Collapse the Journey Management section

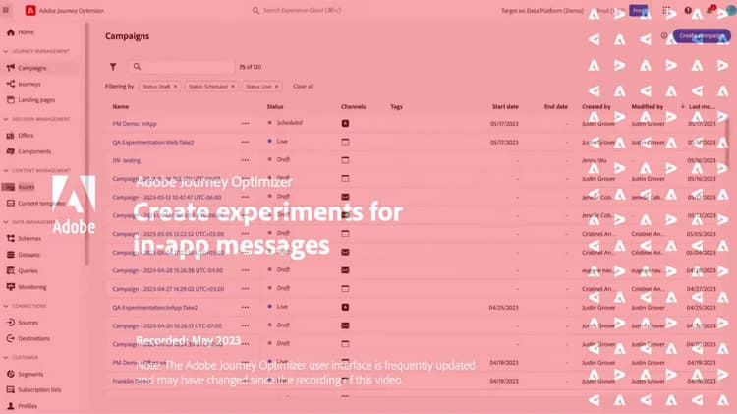click(6, 51)
